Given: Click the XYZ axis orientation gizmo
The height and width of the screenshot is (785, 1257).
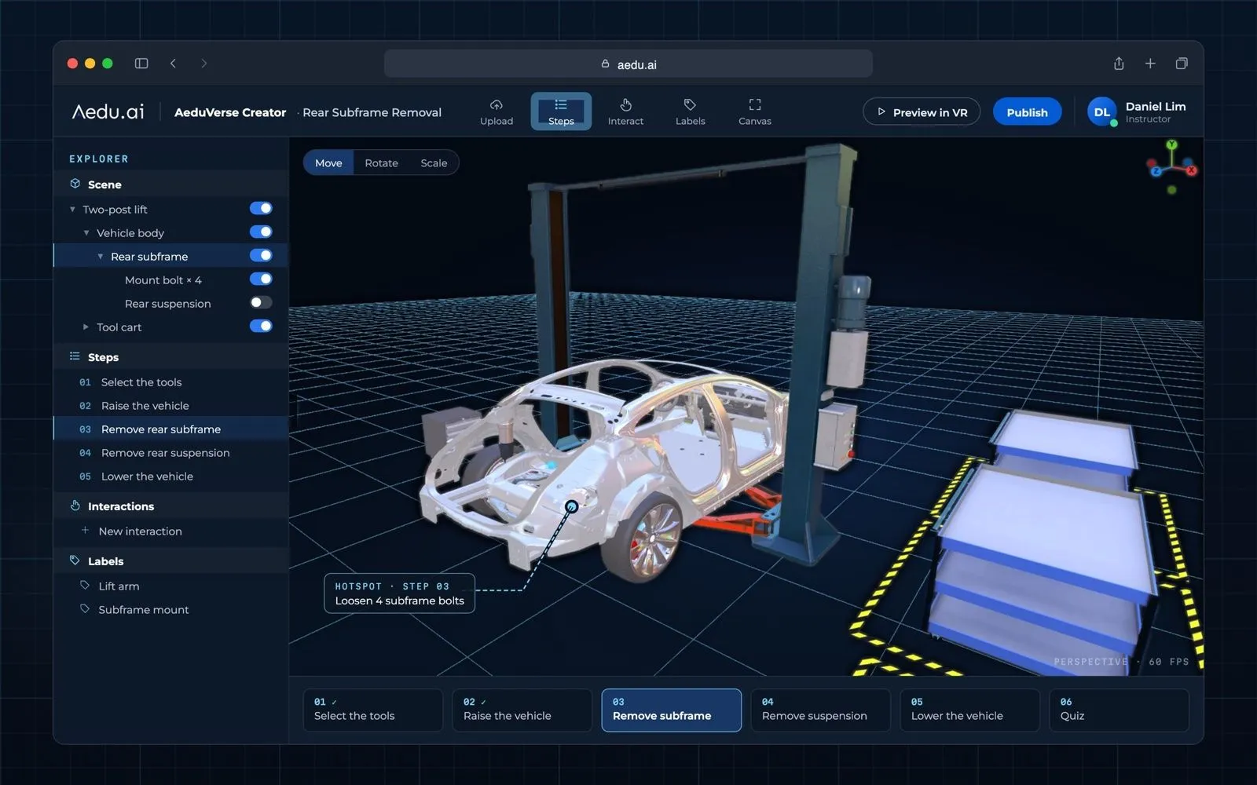Looking at the screenshot, I should tap(1172, 166).
